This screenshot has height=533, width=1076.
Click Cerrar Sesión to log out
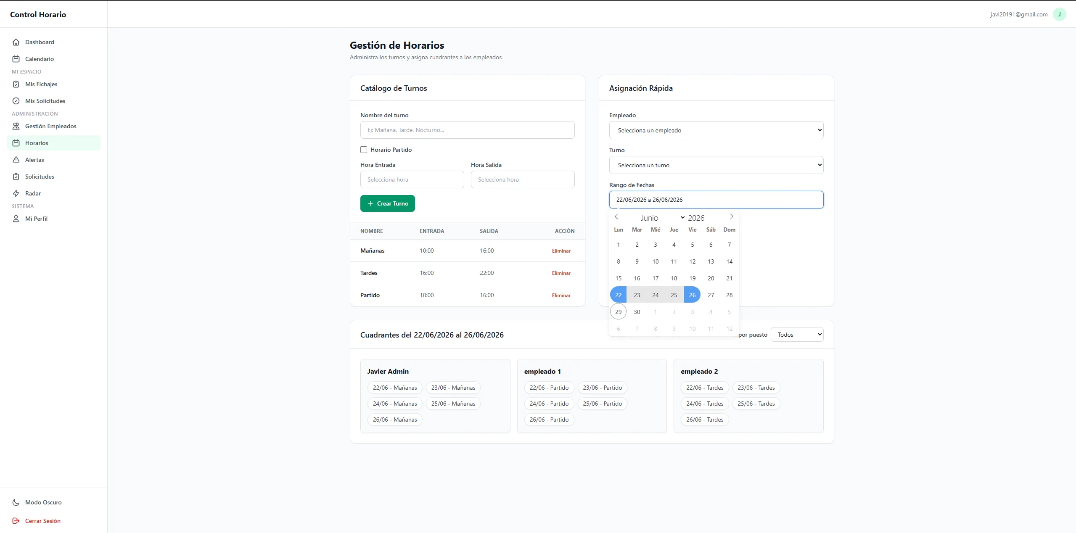click(54, 521)
